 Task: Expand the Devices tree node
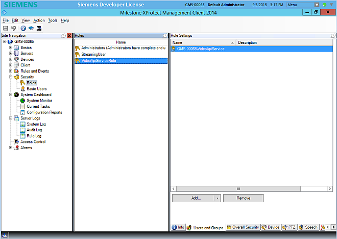pyautogui.click(x=11, y=59)
